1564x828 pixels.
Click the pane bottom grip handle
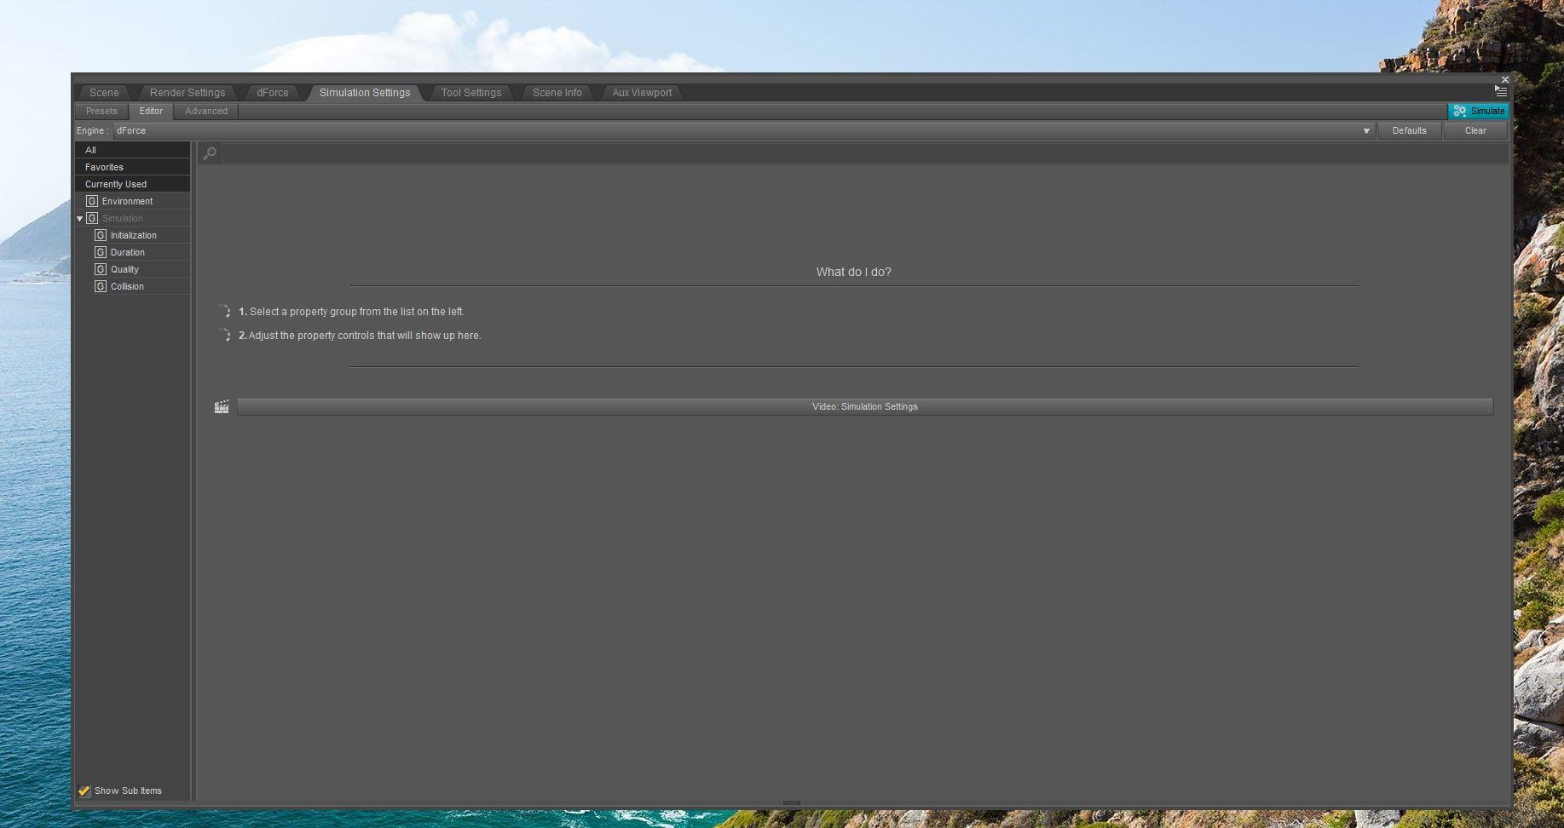pos(792,802)
